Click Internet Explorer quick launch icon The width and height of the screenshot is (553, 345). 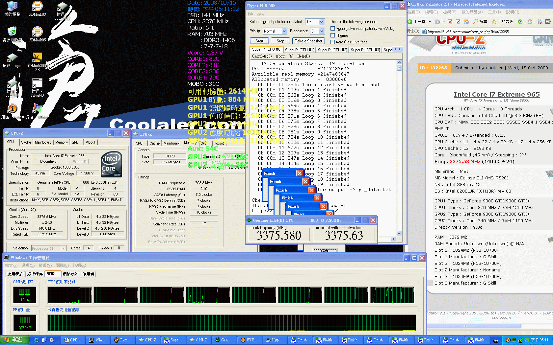pos(36,340)
